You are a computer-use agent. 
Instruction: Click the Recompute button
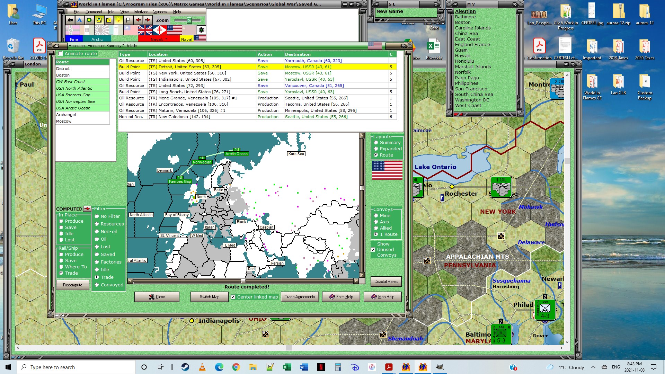click(x=73, y=285)
